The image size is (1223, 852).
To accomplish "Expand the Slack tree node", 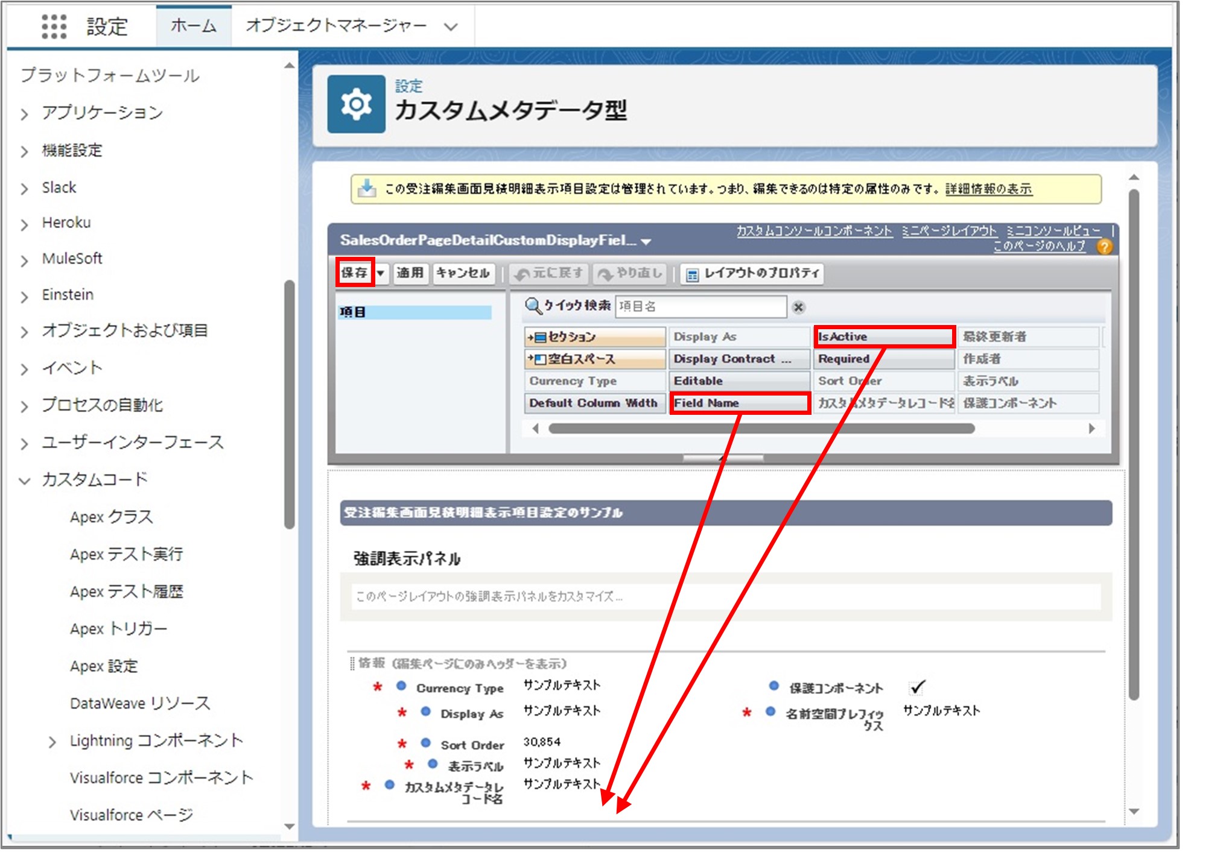I will click(x=24, y=189).
